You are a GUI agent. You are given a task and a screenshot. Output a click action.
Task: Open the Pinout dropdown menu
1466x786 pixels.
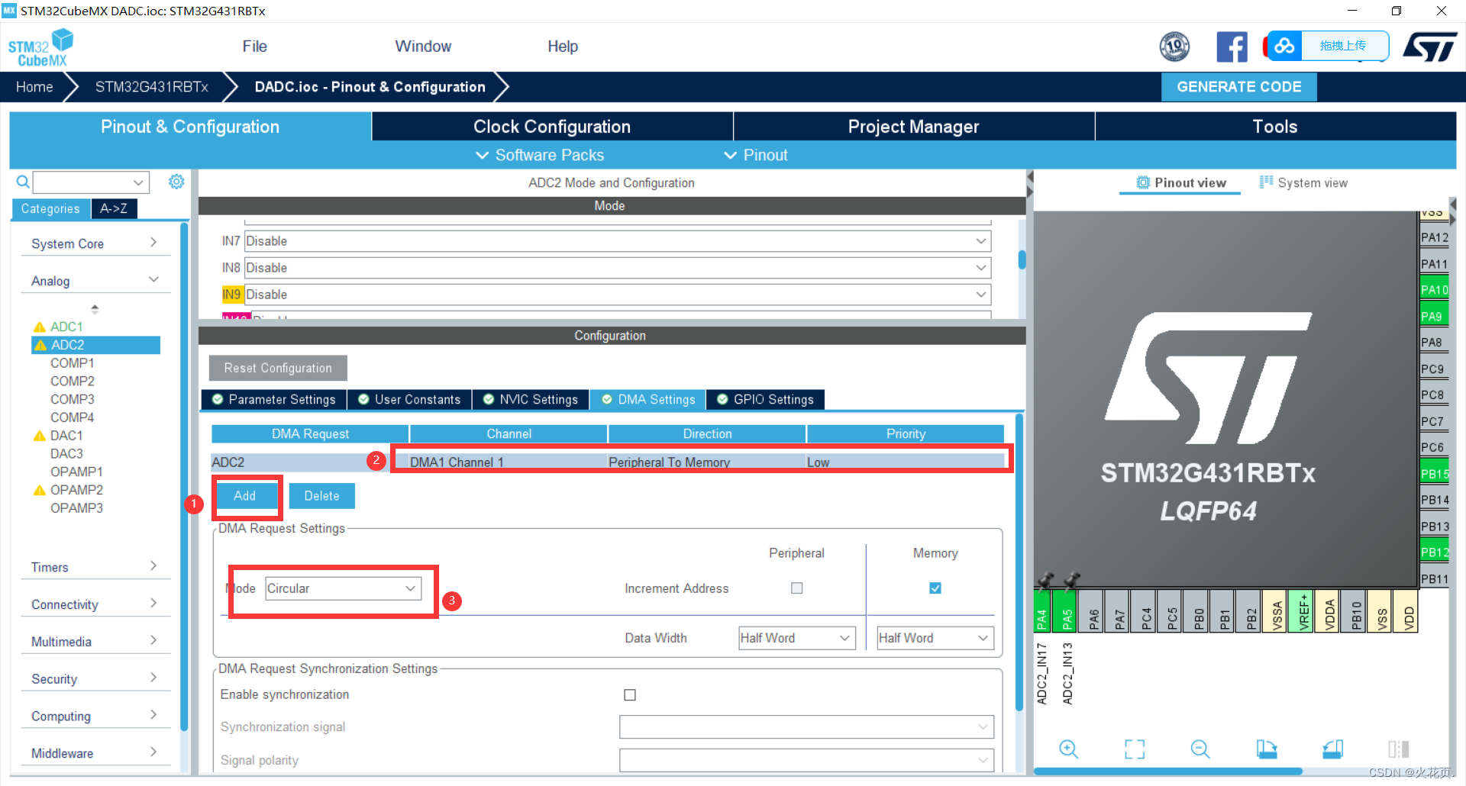(x=755, y=155)
